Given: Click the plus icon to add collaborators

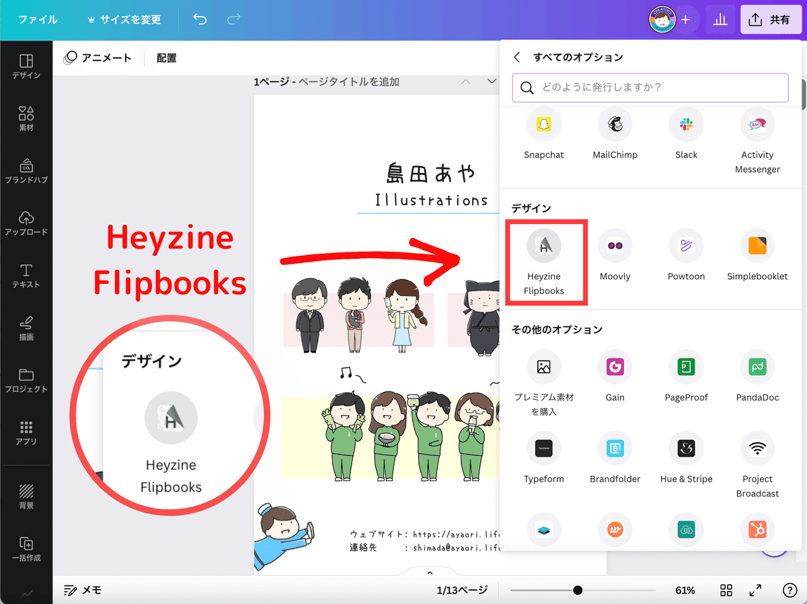Looking at the screenshot, I should pos(685,20).
